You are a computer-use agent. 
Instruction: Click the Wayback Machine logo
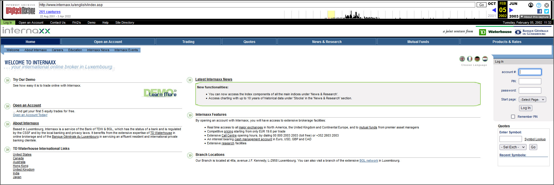click(x=20, y=9)
